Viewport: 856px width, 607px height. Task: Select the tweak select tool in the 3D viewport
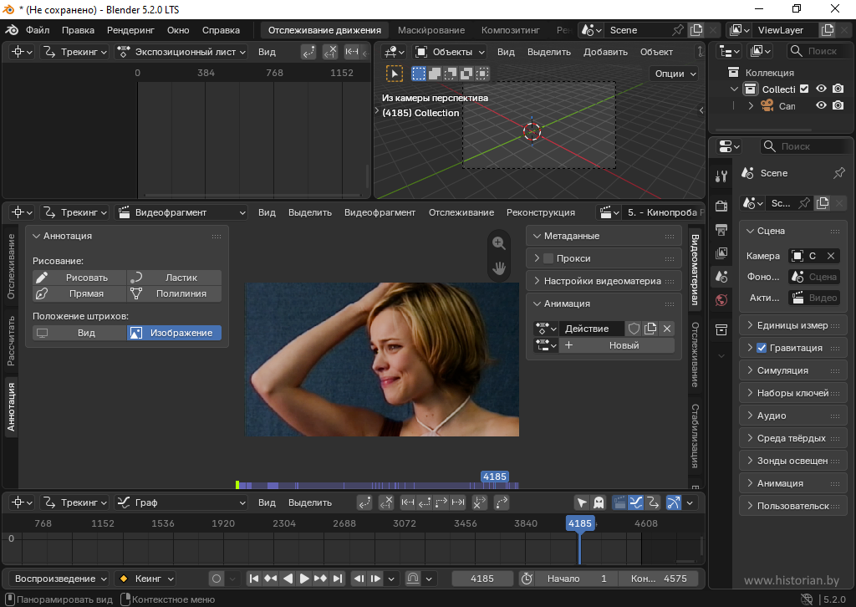(395, 74)
